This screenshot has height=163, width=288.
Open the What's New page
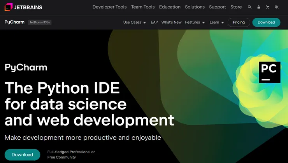(171, 22)
